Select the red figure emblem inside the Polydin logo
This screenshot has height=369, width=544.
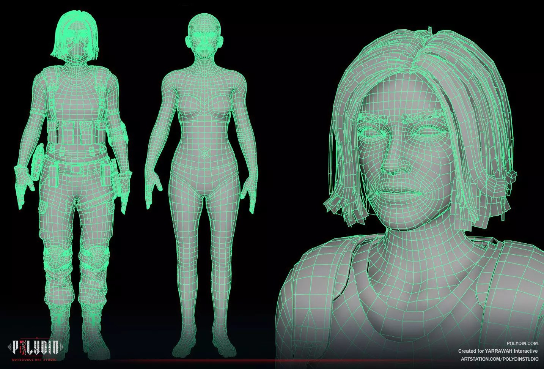coord(23,347)
